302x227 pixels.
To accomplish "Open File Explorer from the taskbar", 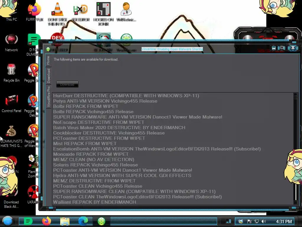I will (65, 221).
